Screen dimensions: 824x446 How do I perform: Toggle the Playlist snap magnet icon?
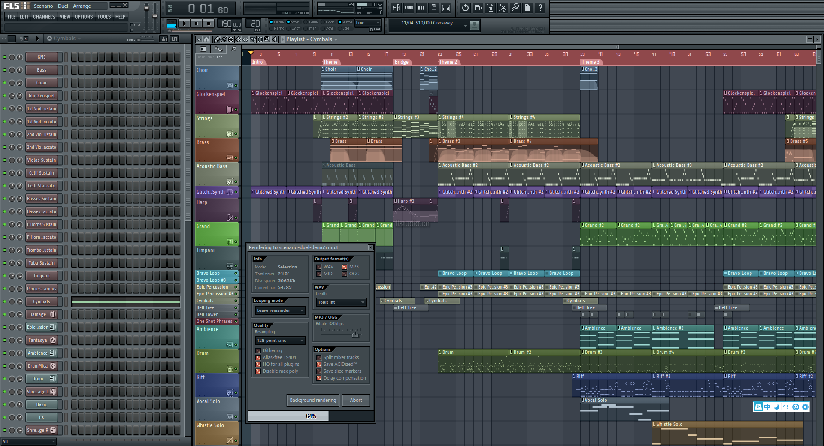pos(206,39)
